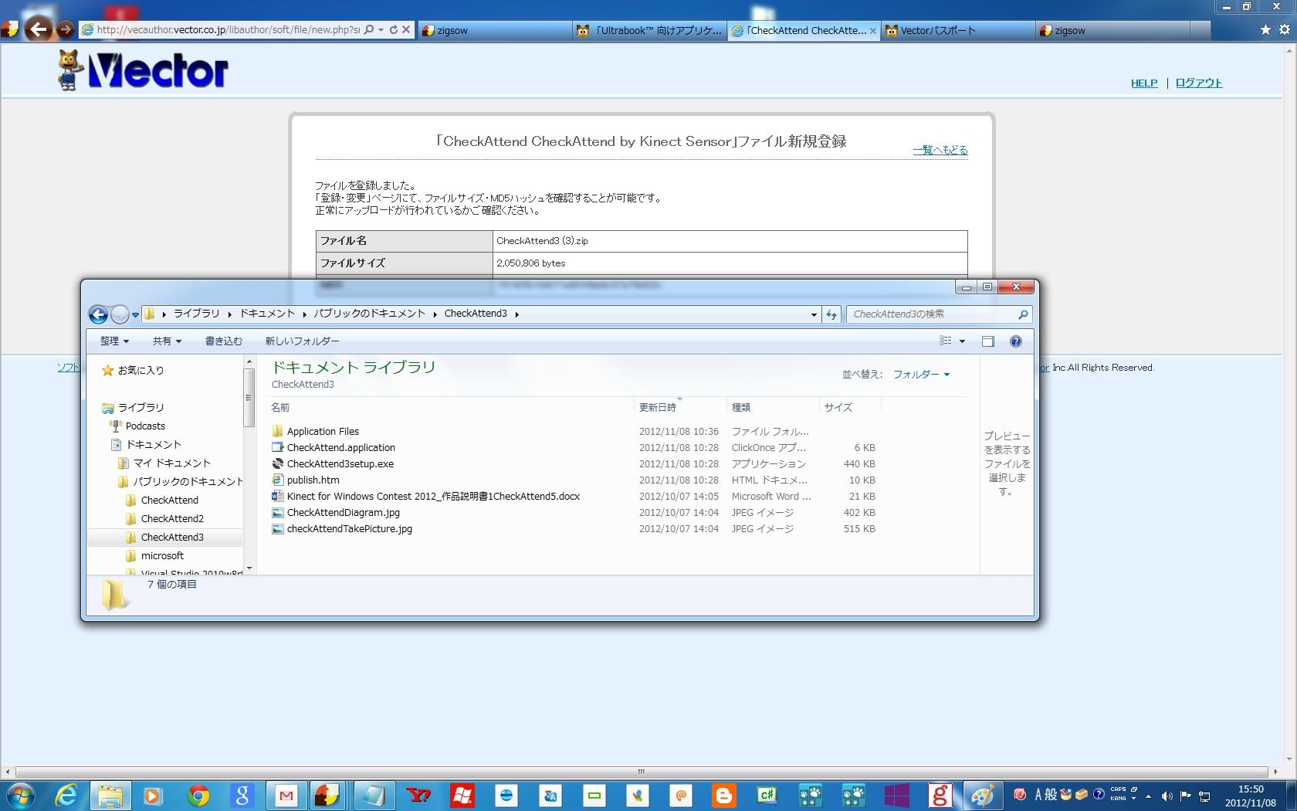Screen dimensions: 1297x811
Task: Click the 更新日時 column header to sort
Action: click(658, 408)
